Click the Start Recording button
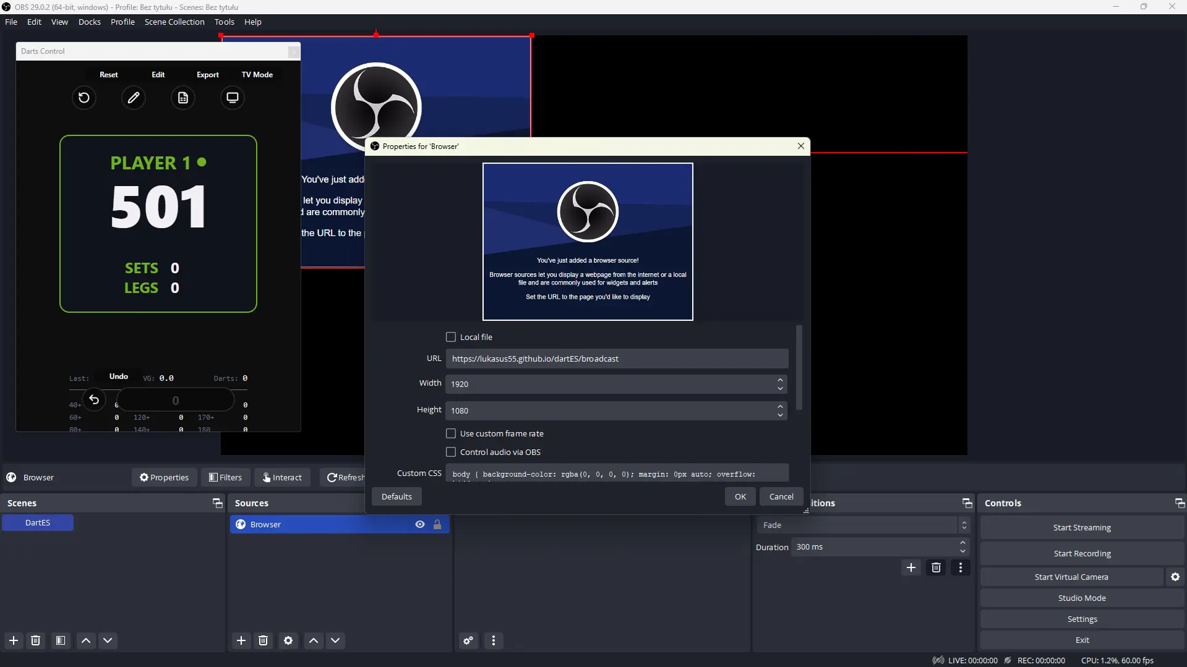 1082,553
